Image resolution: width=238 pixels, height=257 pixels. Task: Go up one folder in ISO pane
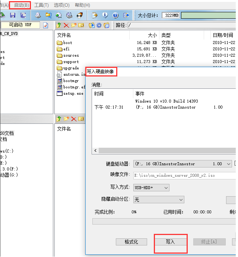pyautogui.click(x=59, y=25)
